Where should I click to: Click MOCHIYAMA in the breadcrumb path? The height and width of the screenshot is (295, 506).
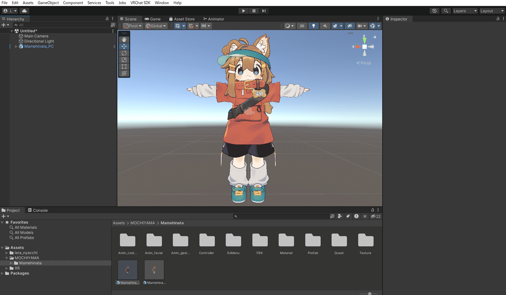(x=143, y=223)
